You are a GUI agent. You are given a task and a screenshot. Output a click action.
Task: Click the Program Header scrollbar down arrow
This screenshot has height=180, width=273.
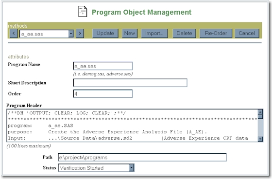tap(260, 139)
